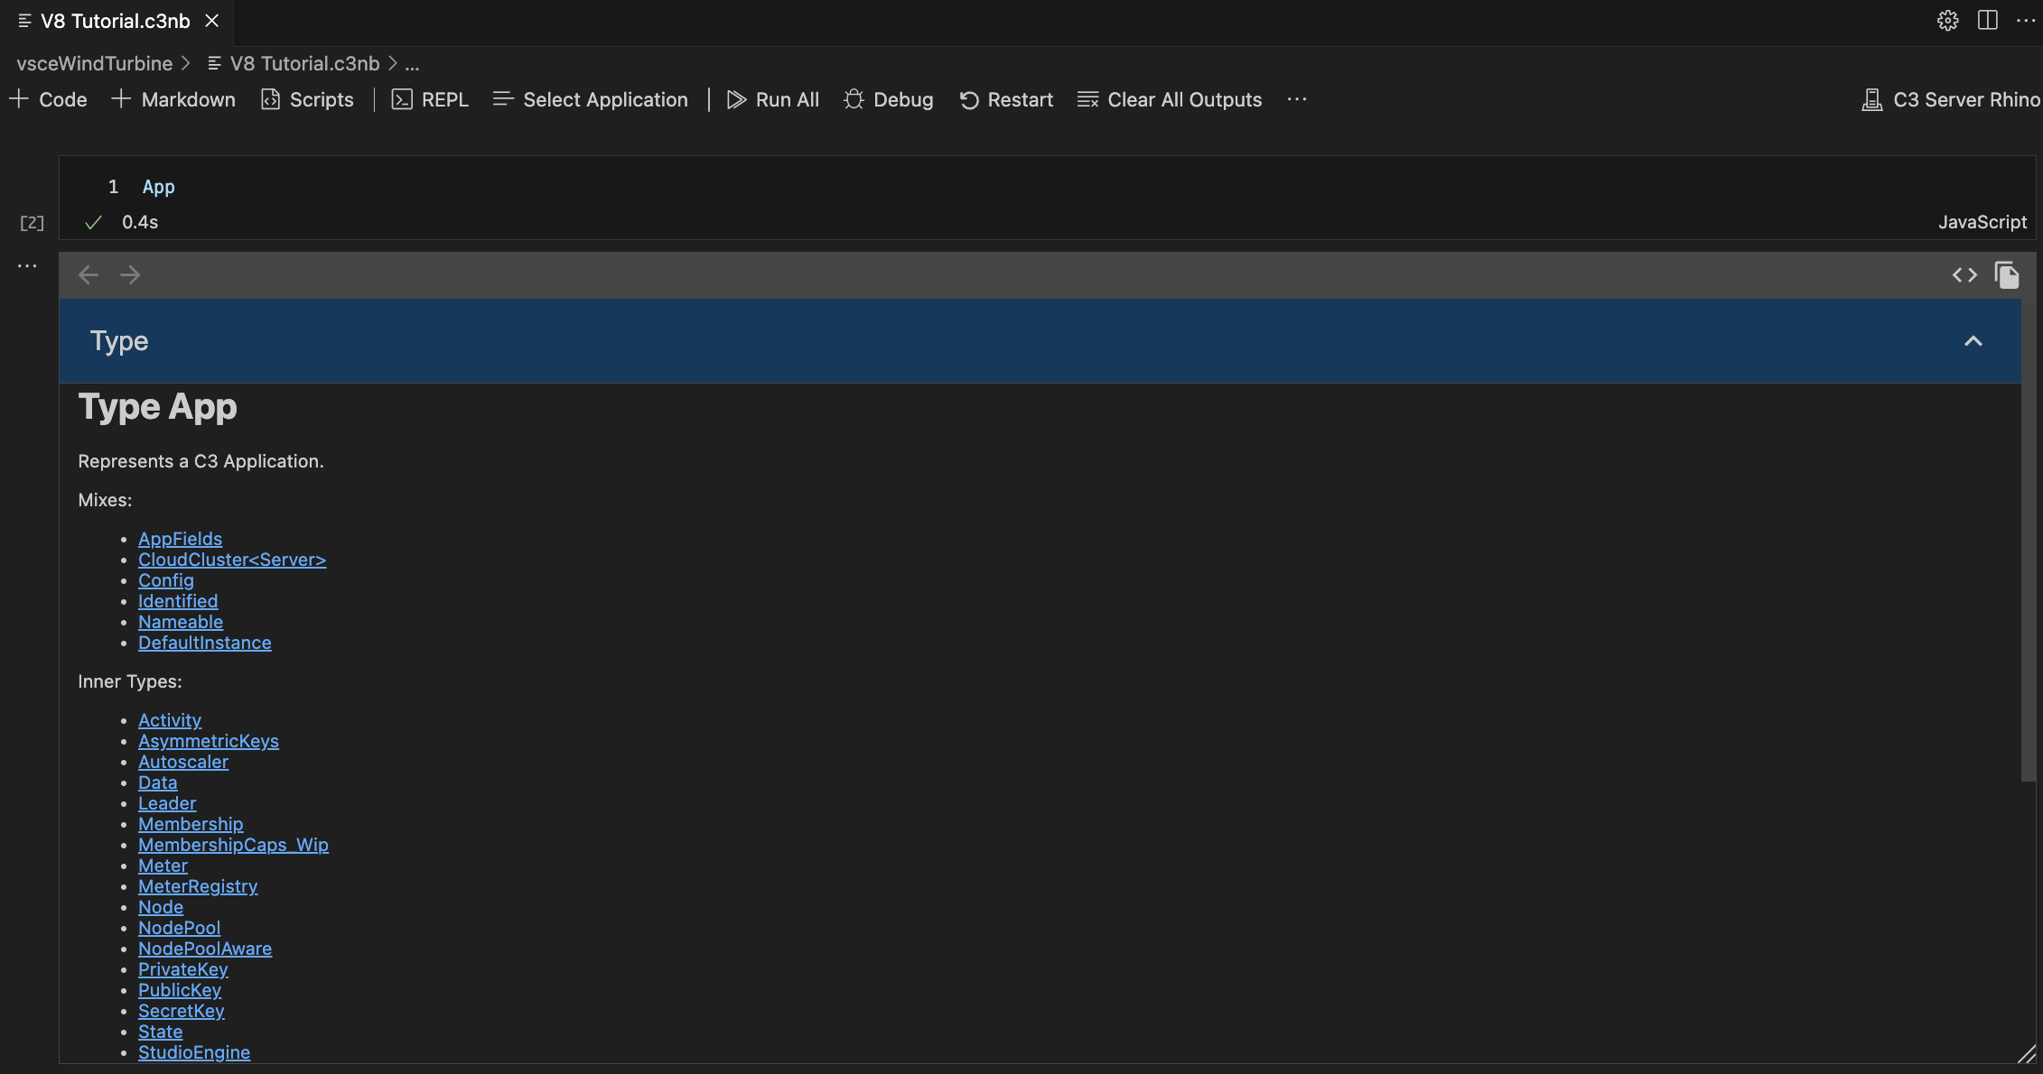Viewport: 2043px width, 1074px height.
Task: Open cell output more actions ellipsis
Action: pos(27,265)
